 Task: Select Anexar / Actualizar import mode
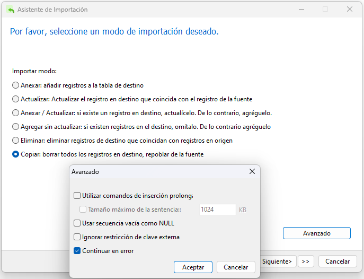(15, 113)
